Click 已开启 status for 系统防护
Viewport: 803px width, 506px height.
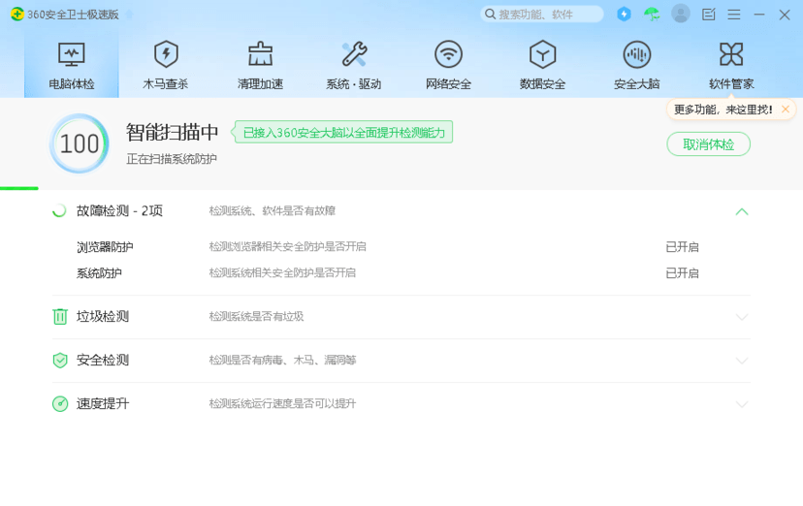pyautogui.click(x=682, y=273)
